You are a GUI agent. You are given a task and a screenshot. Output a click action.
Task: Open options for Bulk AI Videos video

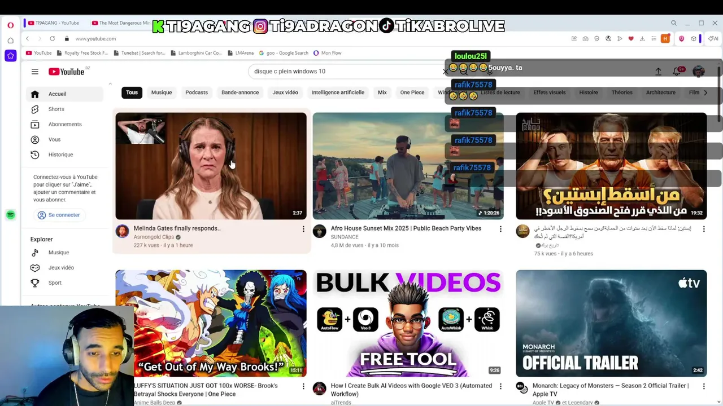tap(500, 386)
